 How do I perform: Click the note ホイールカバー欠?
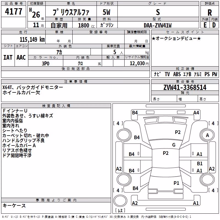[x=21, y=92]
